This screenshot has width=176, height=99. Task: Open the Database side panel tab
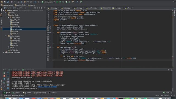pyautogui.click(x=175, y=12)
